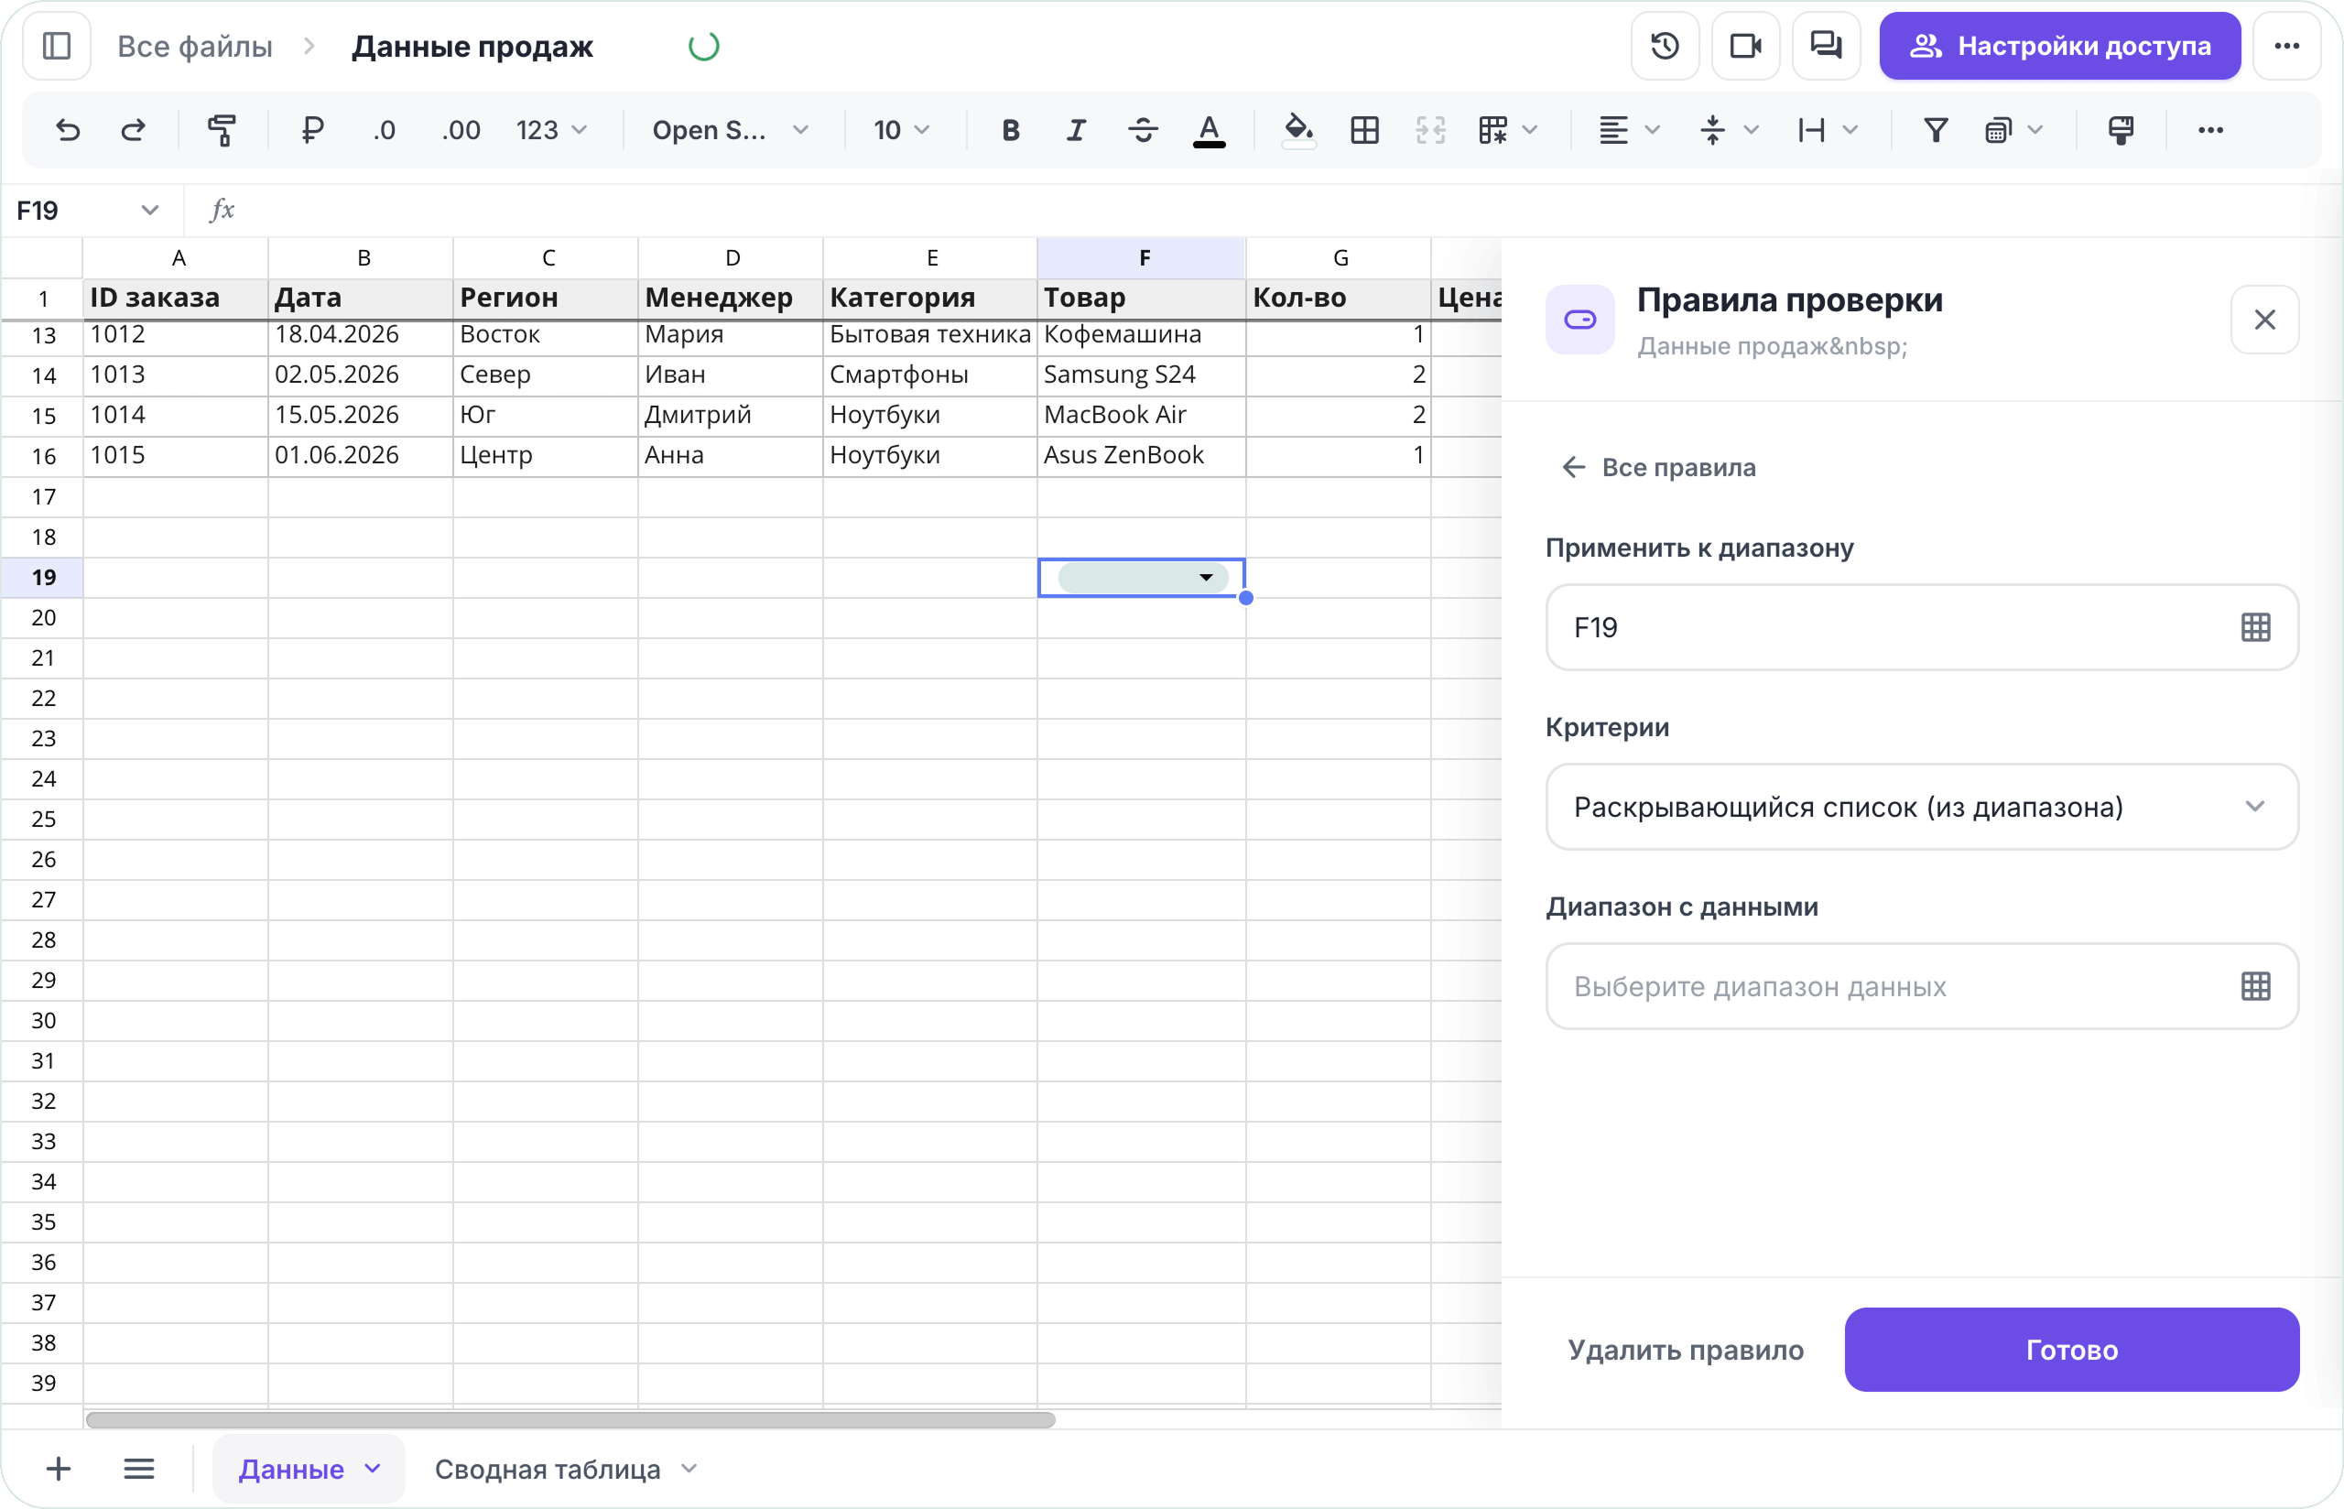This screenshot has width=2344, height=1509.
Task: Click range picker icon for F19 field
Action: pos(2256,627)
